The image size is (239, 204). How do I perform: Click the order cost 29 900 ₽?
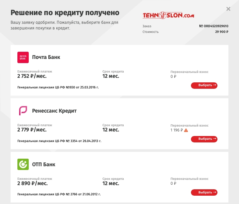[222, 32]
